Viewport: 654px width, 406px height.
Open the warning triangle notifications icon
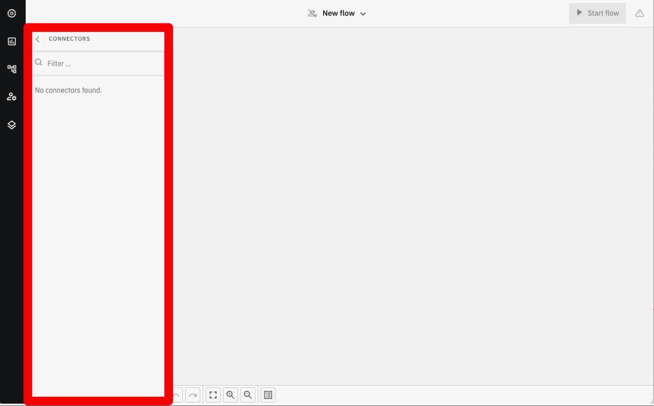[x=639, y=13]
